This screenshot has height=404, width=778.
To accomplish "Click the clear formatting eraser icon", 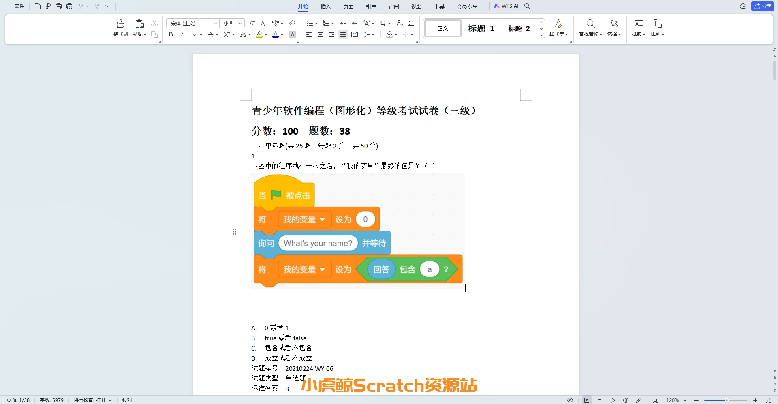I will tap(293, 23).
